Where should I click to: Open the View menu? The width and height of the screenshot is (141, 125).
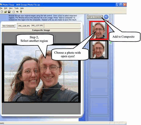click(11, 8)
